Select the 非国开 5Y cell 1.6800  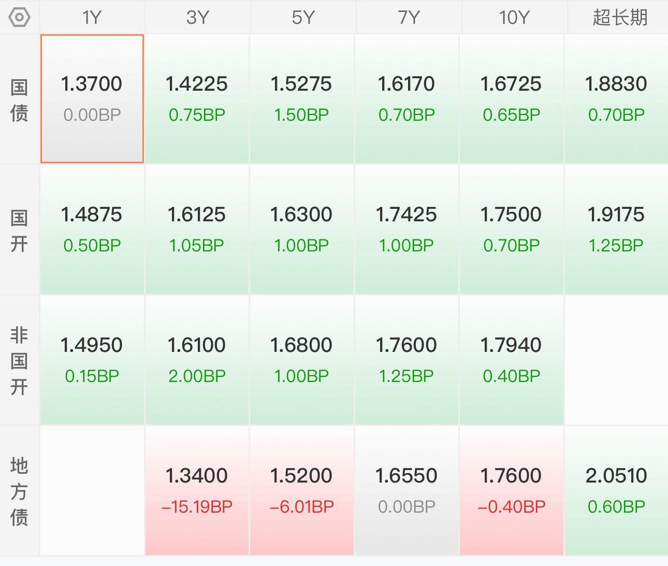302,360
